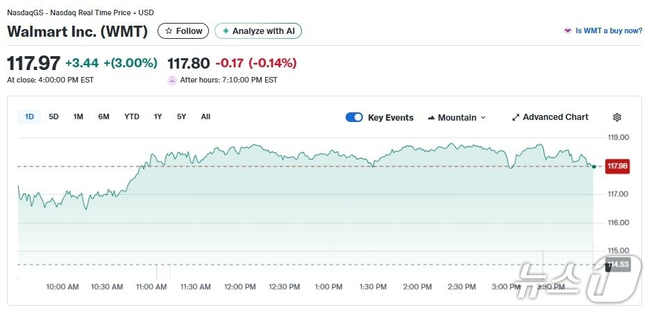Screen dimensions: 651x312
Task: Select the 1M range tab
Action: tap(78, 116)
